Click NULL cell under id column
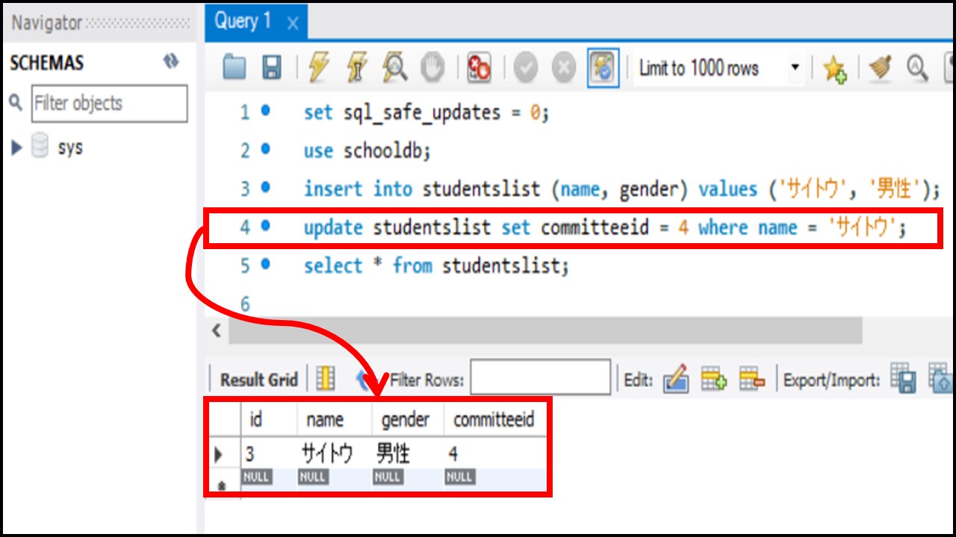This screenshot has height=537, width=956. [x=256, y=476]
